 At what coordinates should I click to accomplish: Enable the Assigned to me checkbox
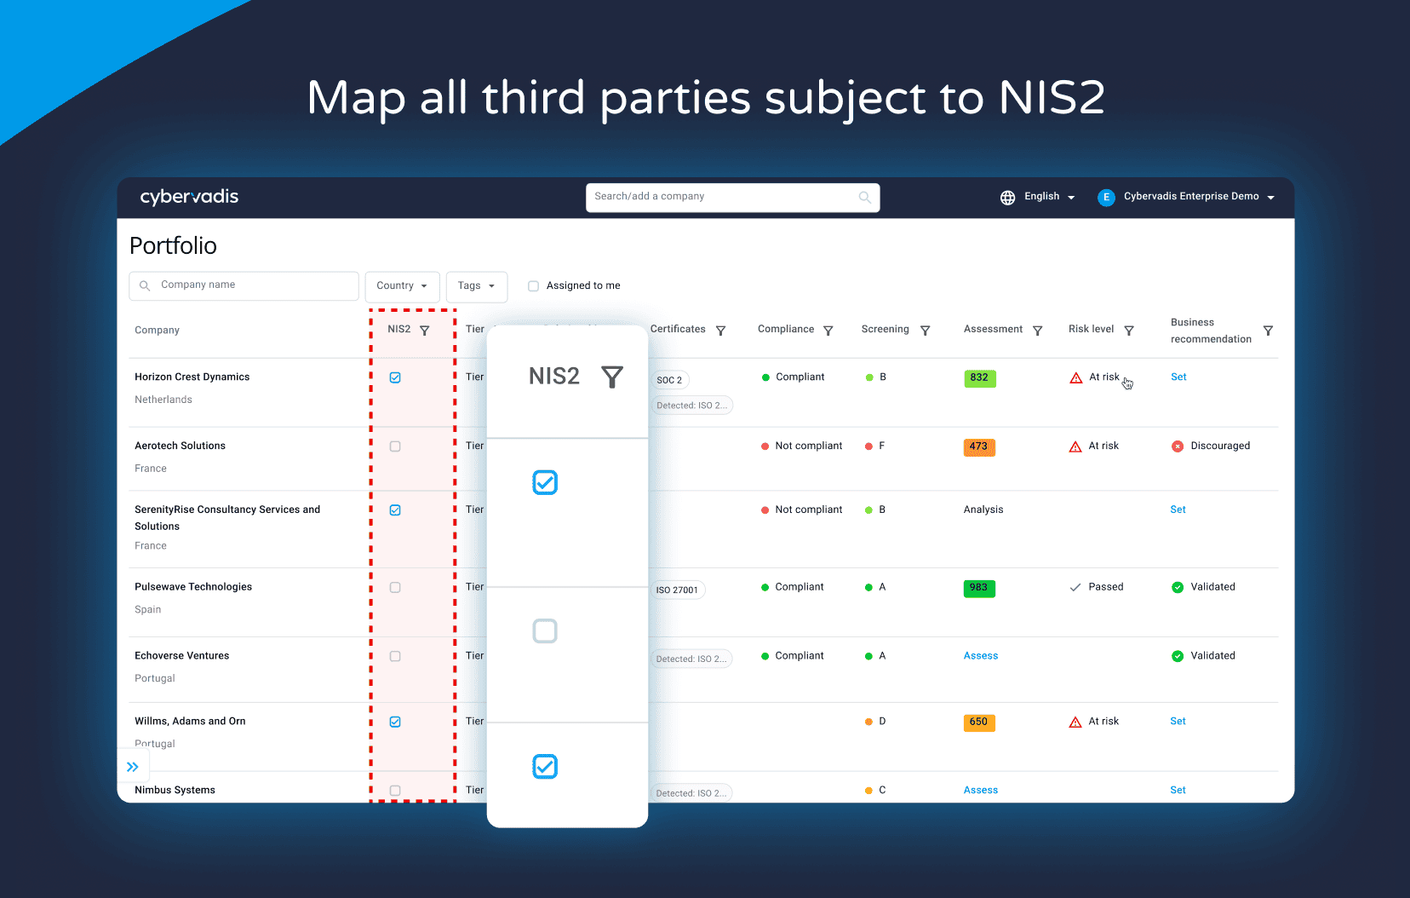[533, 286]
